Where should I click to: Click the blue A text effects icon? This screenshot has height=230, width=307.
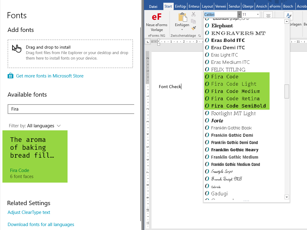(x=288, y=15)
